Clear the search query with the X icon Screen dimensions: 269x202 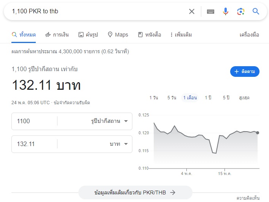192,11
